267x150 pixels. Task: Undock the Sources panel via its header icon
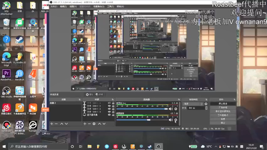pyautogui.click(x=112, y=99)
